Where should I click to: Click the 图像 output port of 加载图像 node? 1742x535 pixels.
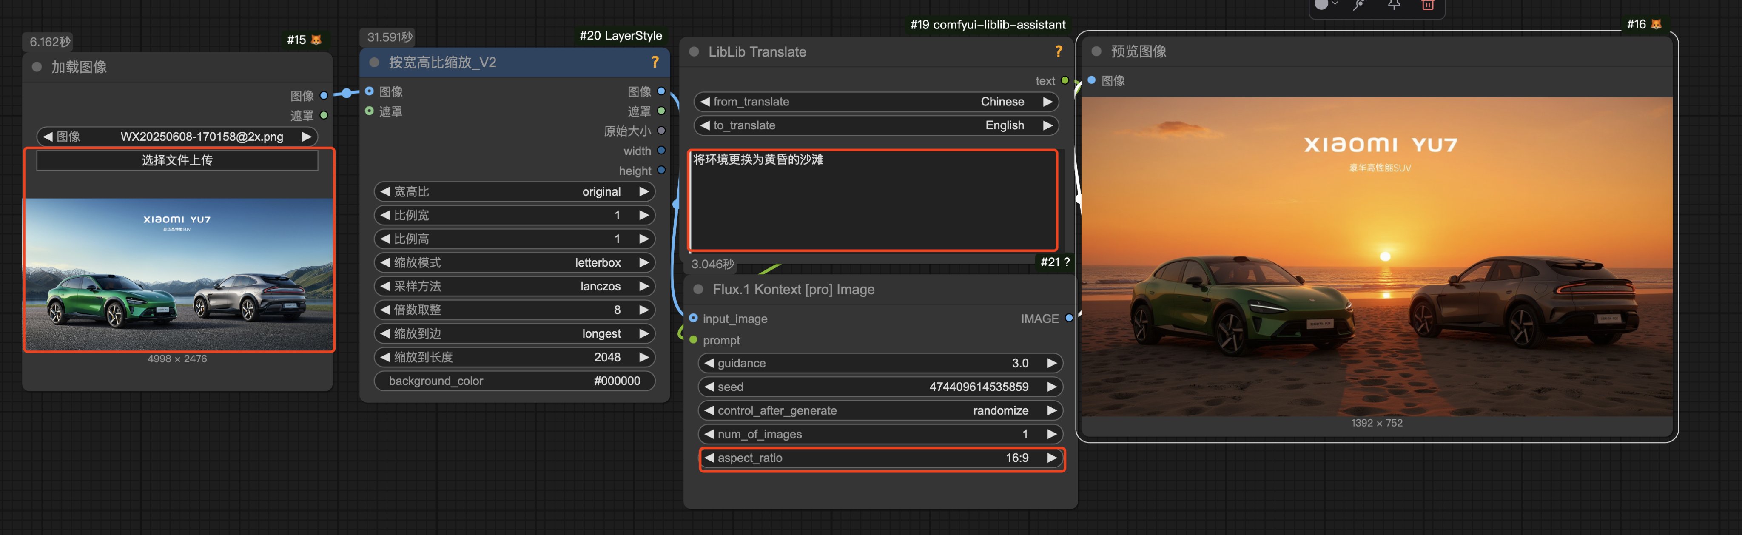point(324,95)
